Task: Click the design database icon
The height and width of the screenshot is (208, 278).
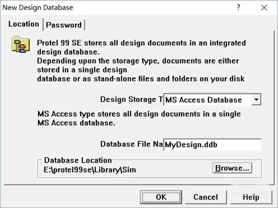Action: (x=19, y=46)
